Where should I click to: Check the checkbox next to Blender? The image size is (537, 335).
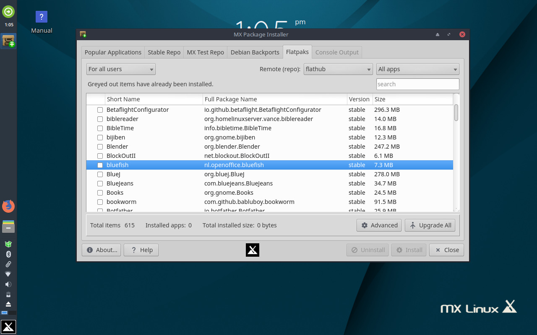(100, 147)
